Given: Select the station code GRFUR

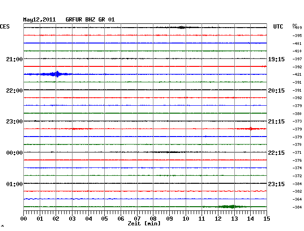Looking at the screenshot, I should coord(74,20).
